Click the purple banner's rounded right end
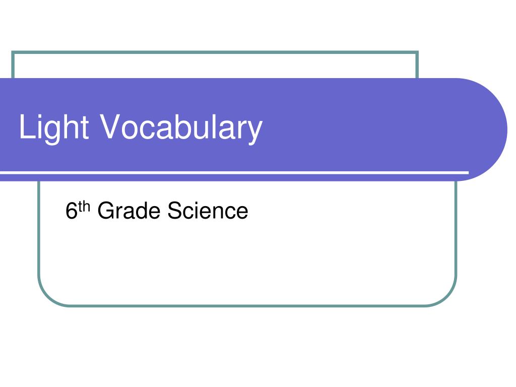The height and width of the screenshot is (387, 516). [484, 130]
